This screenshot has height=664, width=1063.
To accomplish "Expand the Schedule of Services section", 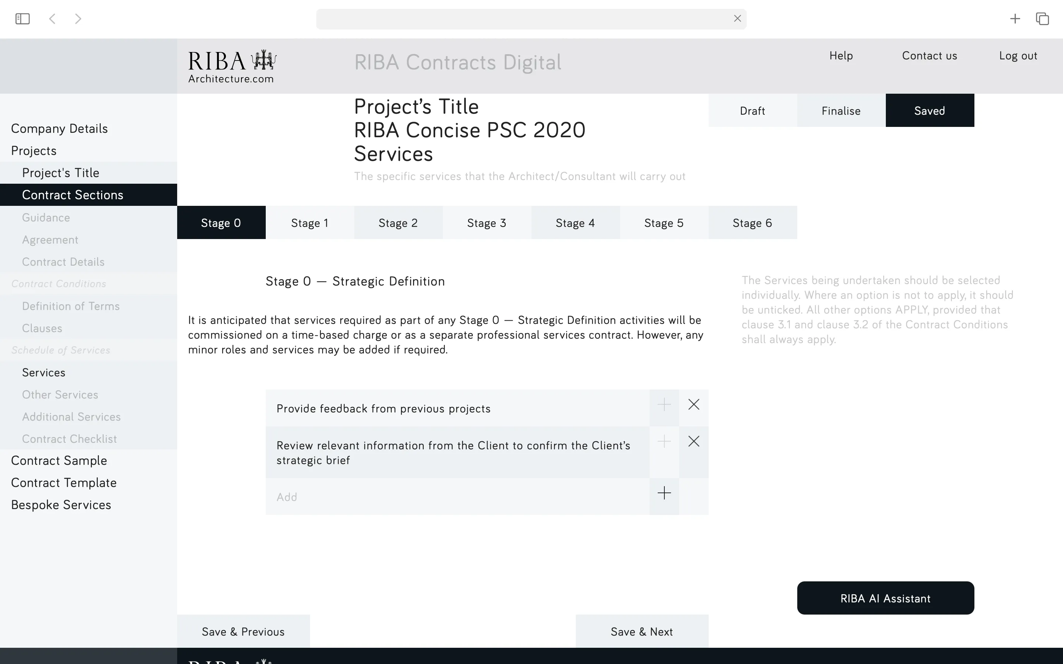I will point(61,350).
